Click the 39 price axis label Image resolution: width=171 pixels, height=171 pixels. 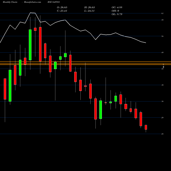point(162,85)
